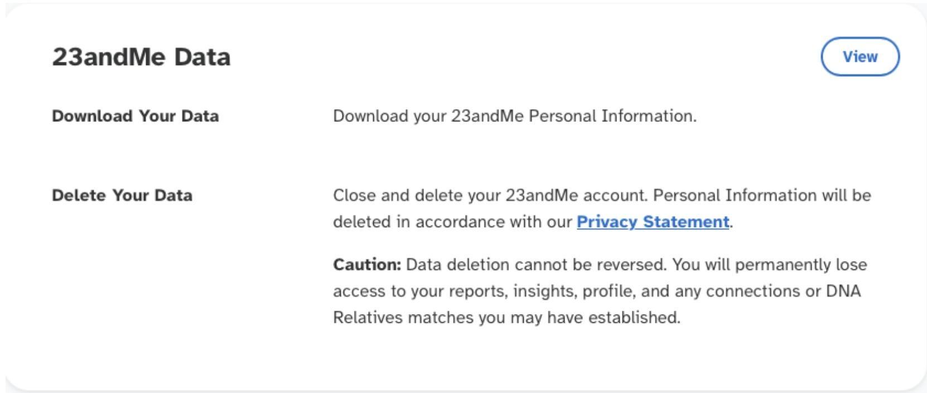Click the "and any connections or" text
Viewport: 927px width, 393px height.
(747, 291)
